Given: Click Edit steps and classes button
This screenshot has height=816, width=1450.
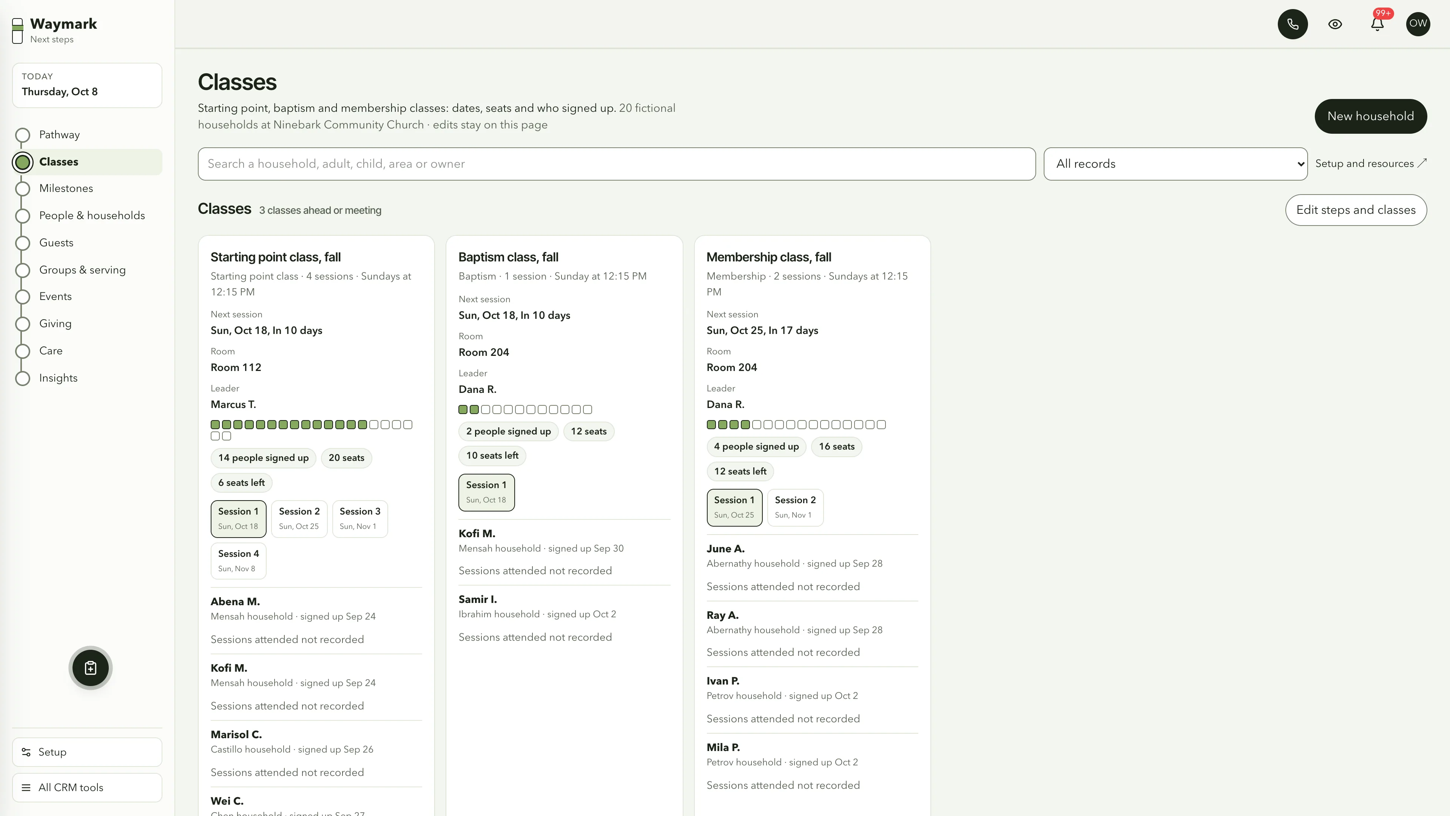Looking at the screenshot, I should click(x=1356, y=210).
